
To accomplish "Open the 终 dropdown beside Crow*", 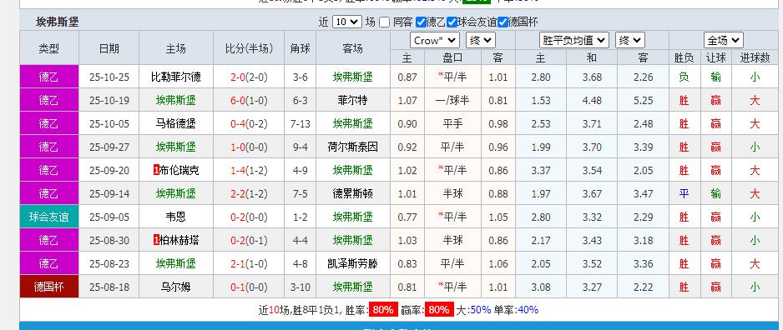I will pos(480,40).
